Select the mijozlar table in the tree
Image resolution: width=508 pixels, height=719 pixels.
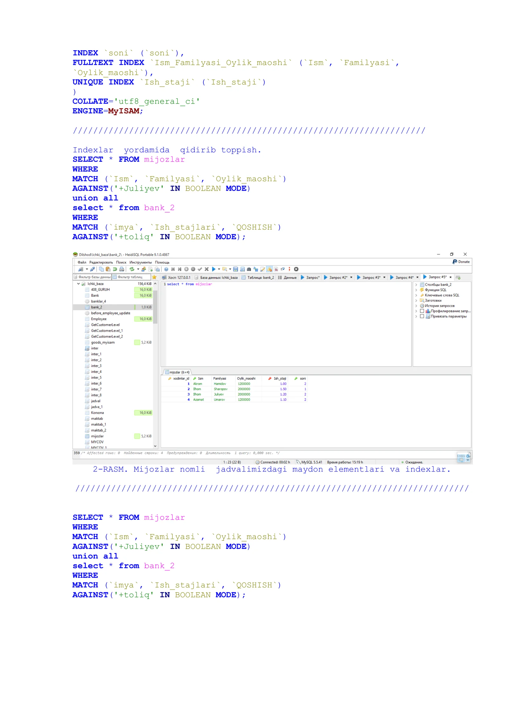[x=97, y=436]
